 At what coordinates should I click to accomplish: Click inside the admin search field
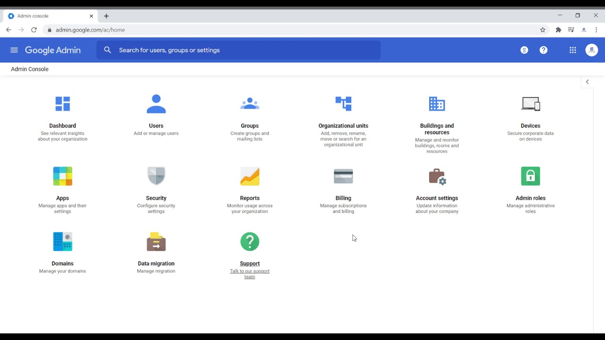point(236,50)
